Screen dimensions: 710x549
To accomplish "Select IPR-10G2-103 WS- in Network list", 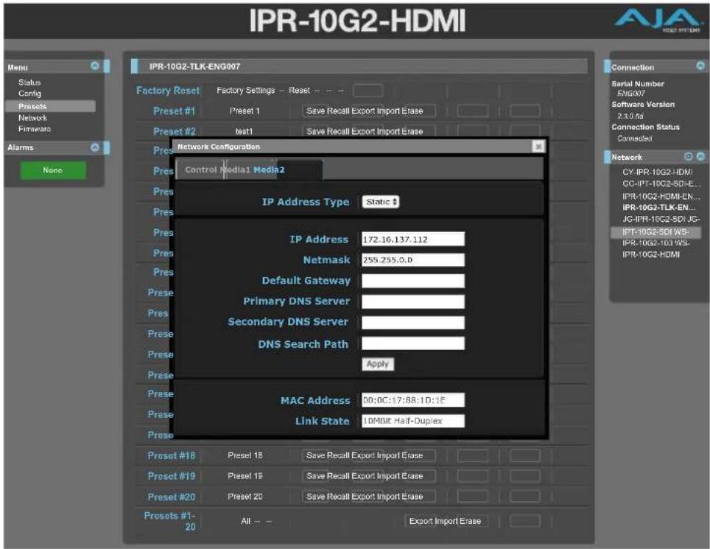I will [x=656, y=243].
